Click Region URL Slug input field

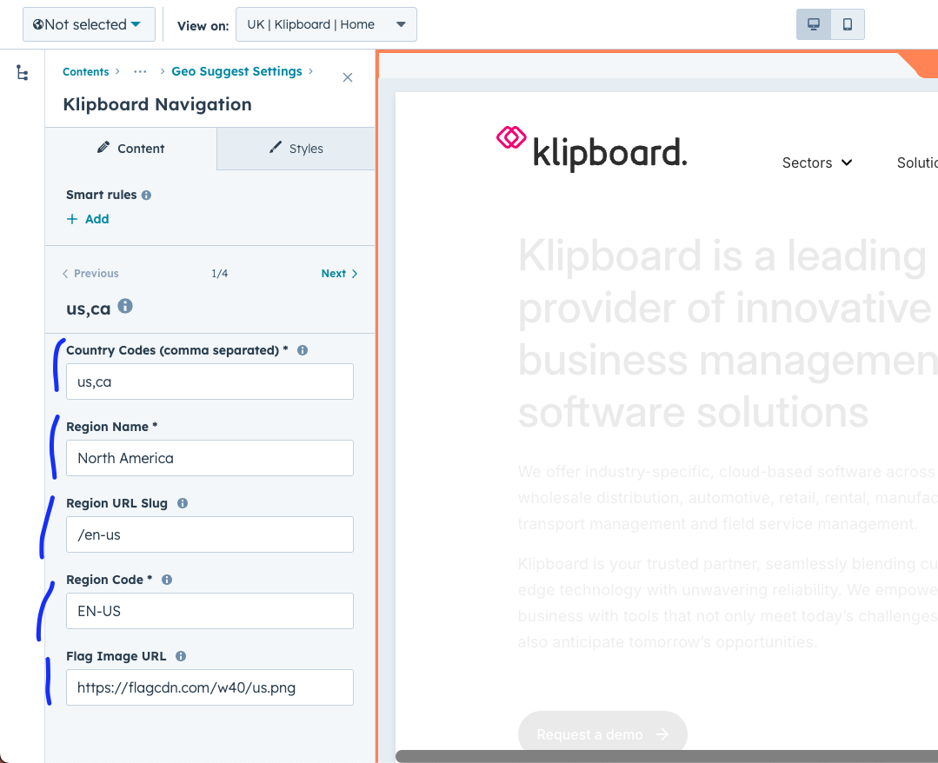(210, 534)
